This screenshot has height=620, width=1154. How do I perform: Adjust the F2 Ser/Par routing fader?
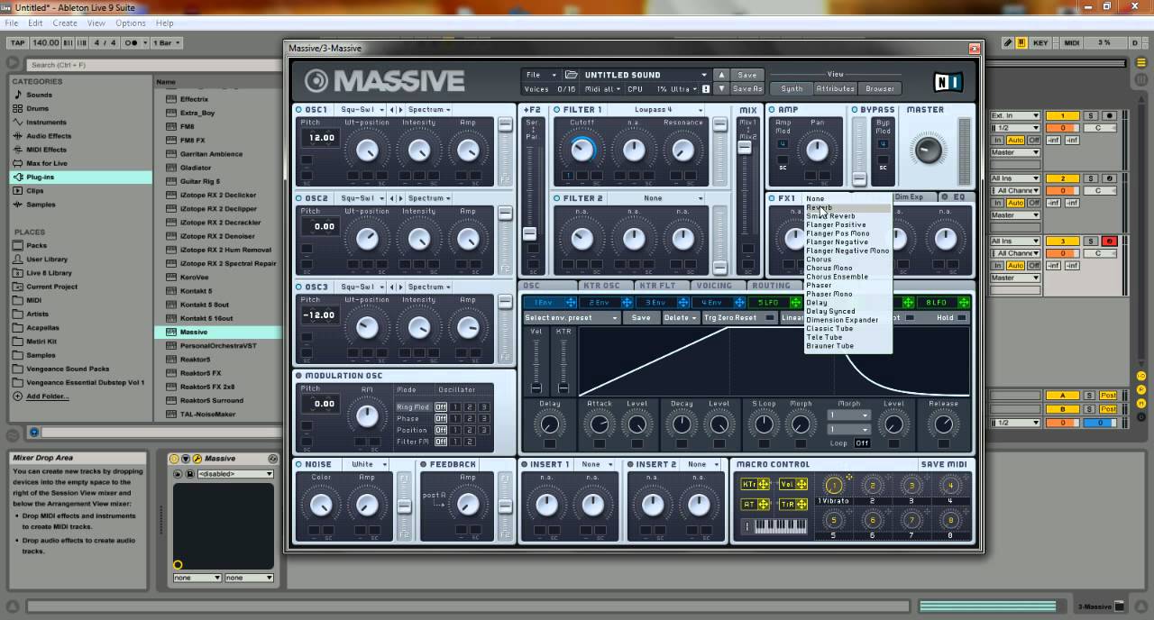(530, 233)
